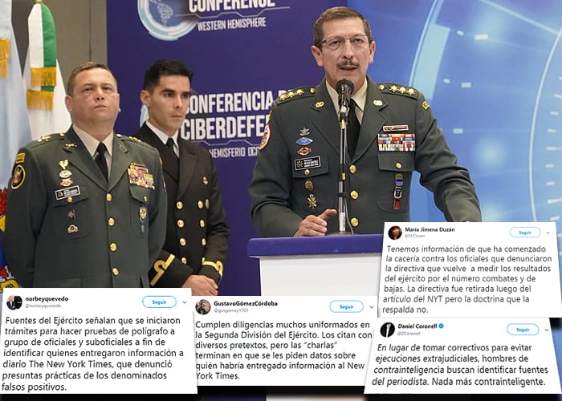Open the norbeyquevedo display name link
The height and width of the screenshot is (401, 562).
[47, 298]
